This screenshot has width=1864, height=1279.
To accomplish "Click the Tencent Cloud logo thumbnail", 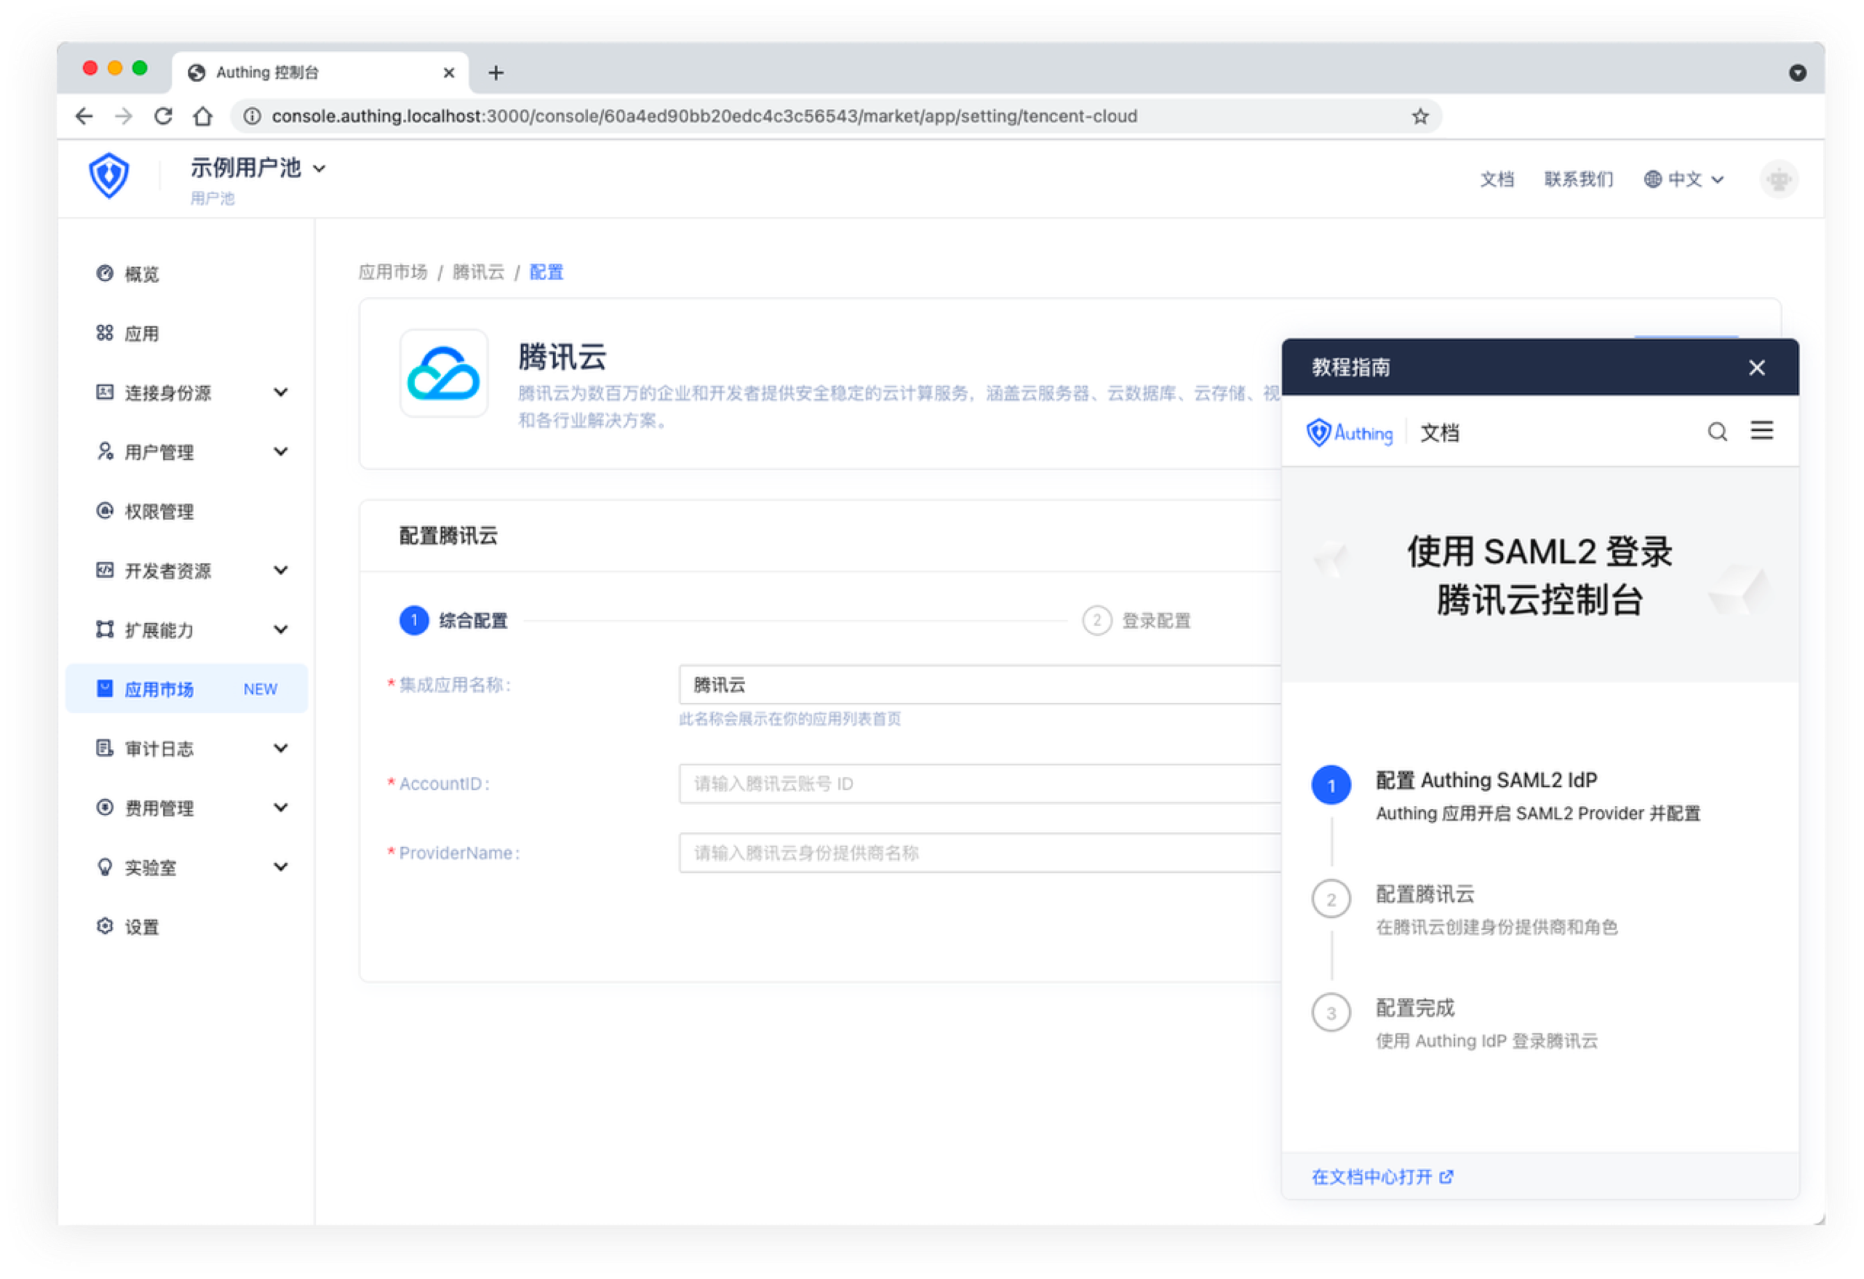I will click(x=443, y=373).
